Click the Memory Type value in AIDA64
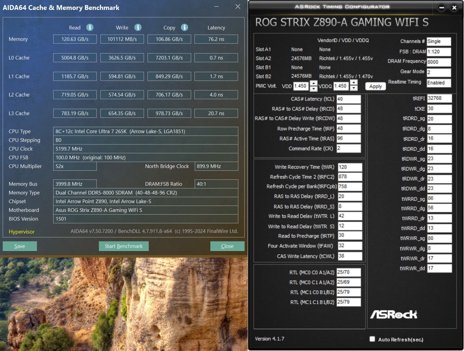Screen dimensions: 464x351 pos(146,193)
